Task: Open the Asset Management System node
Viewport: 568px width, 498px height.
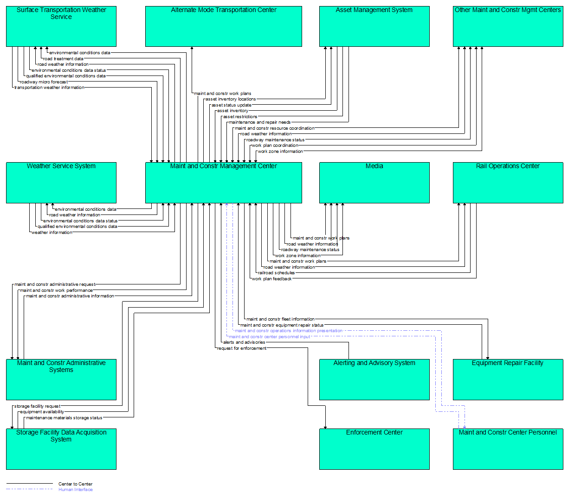Action: click(x=374, y=26)
